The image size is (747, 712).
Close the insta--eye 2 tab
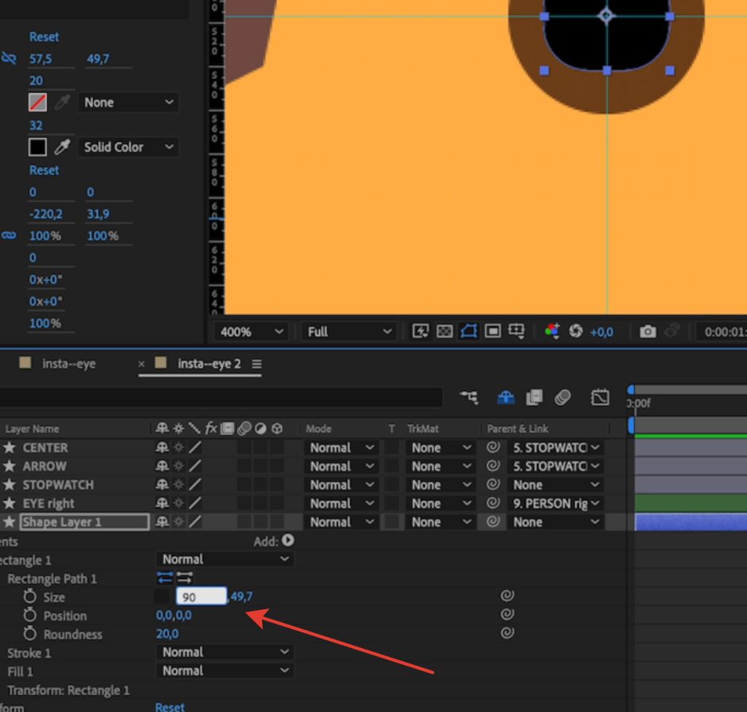point(142,364)
